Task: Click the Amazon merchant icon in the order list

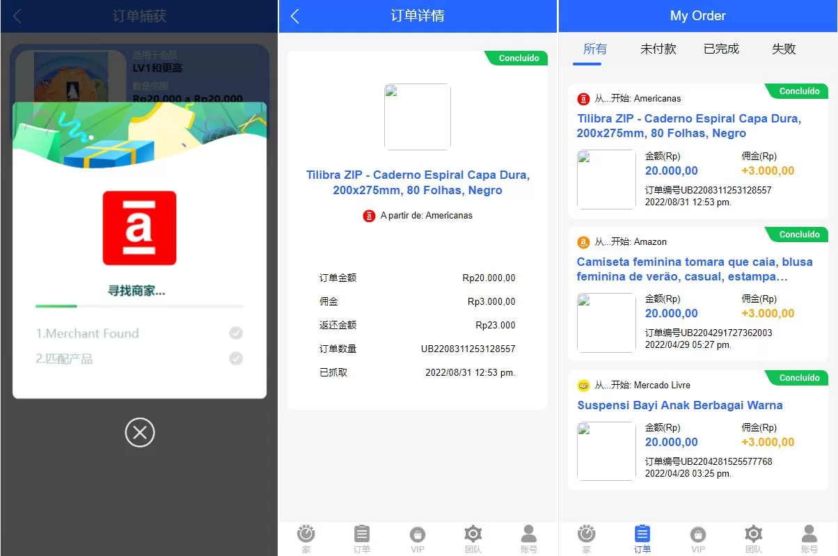Action: tap(583, 242)
